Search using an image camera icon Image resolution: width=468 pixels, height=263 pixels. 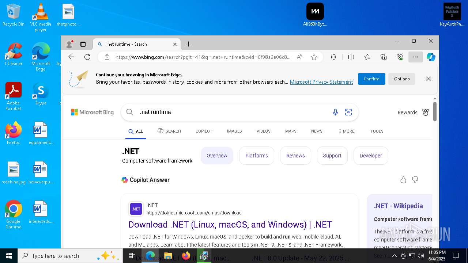(348, 112)
